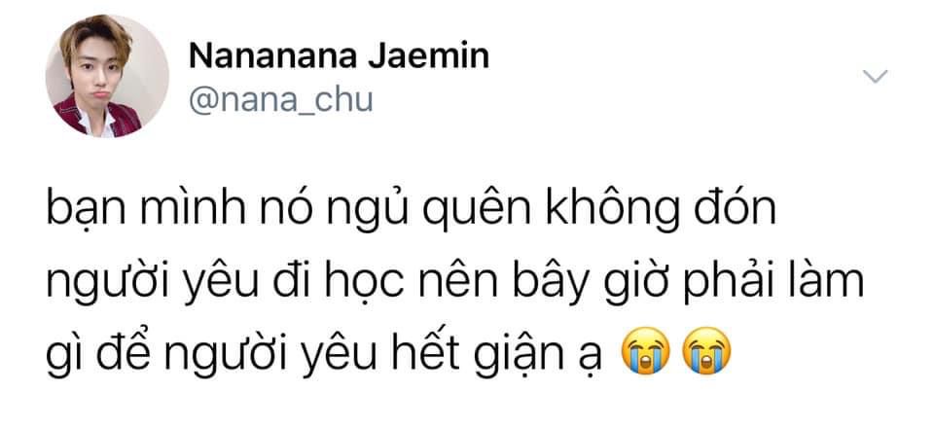The width and height of the screenshot is (934, 426).
Task: Click the first crying face emoji
Action: (645, 350)
